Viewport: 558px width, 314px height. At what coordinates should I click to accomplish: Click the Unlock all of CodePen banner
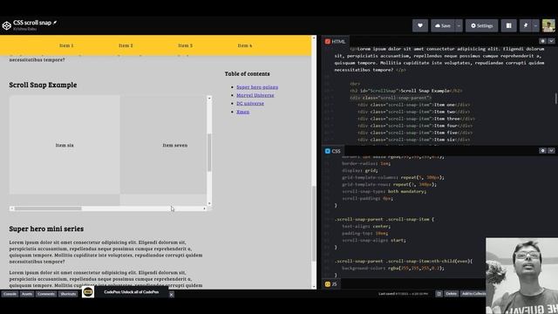point(132,292)
